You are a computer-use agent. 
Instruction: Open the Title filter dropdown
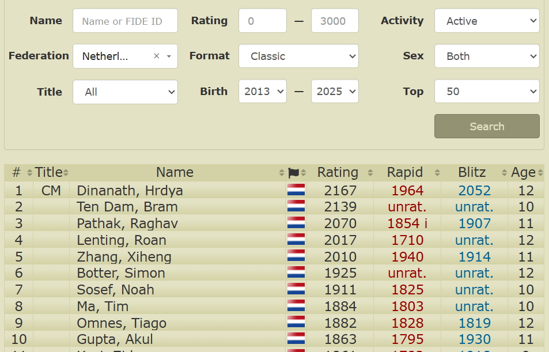tap(125, 92)
